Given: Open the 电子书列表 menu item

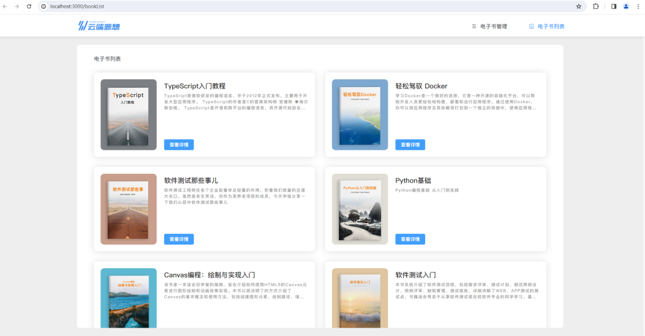Looking at the screenshot, I should [546, 26].
